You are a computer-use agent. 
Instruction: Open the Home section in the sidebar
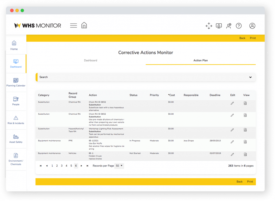(14, 45)
